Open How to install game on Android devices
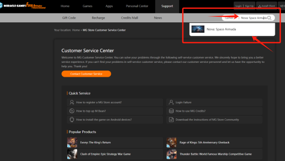The image size is (285, 161). pos(115,120)
